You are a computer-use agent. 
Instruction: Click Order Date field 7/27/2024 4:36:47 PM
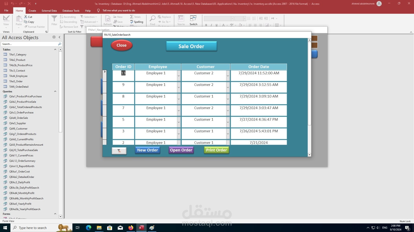pyautogui.click(x=259, y=122)
